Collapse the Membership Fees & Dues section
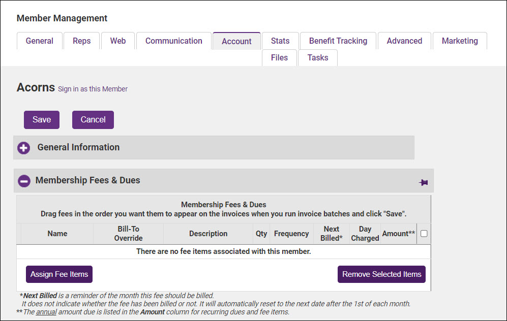 tap(23, 181)
